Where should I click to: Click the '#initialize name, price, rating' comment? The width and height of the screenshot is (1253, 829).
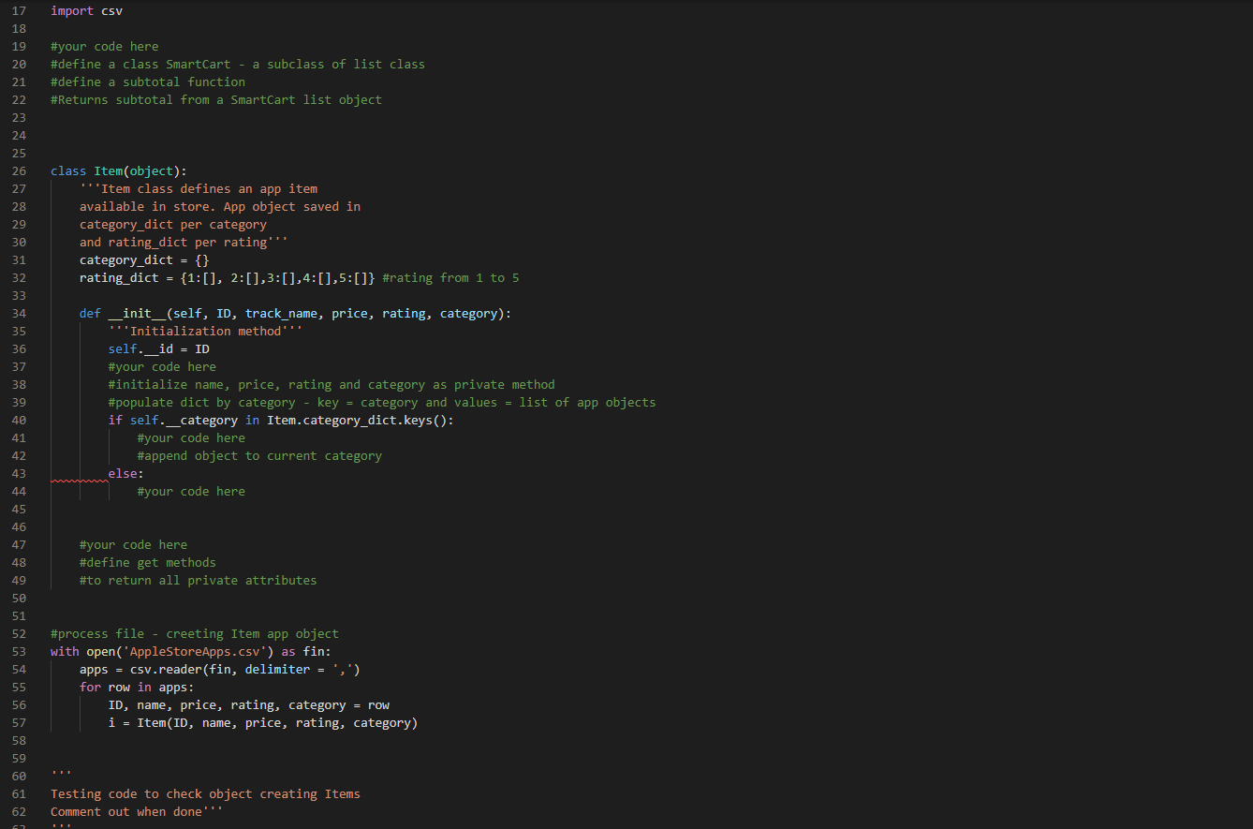pyautogui.click(x=332, y=385)
